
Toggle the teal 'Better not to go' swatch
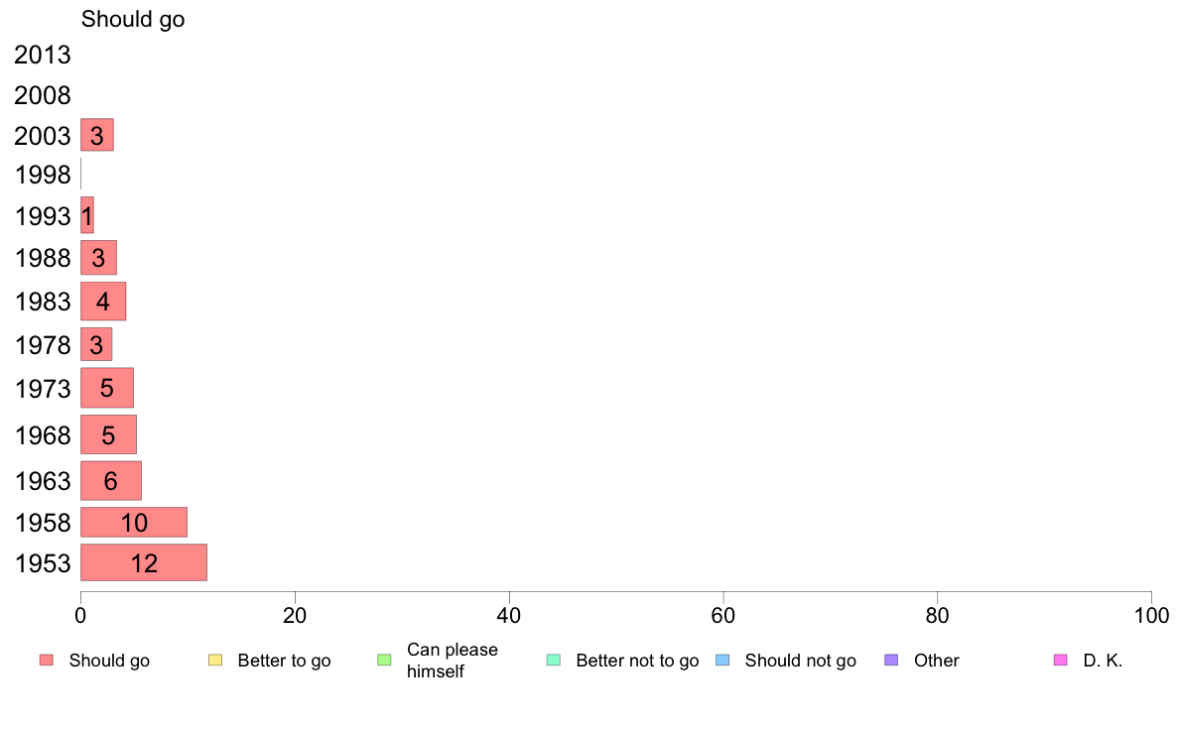[554, 661]
